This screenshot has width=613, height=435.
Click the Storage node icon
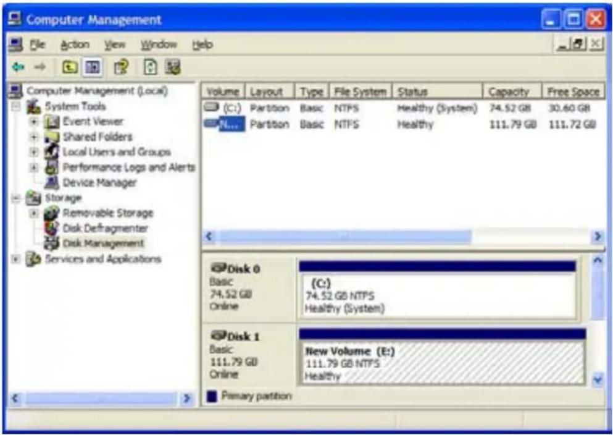[33, 198]
